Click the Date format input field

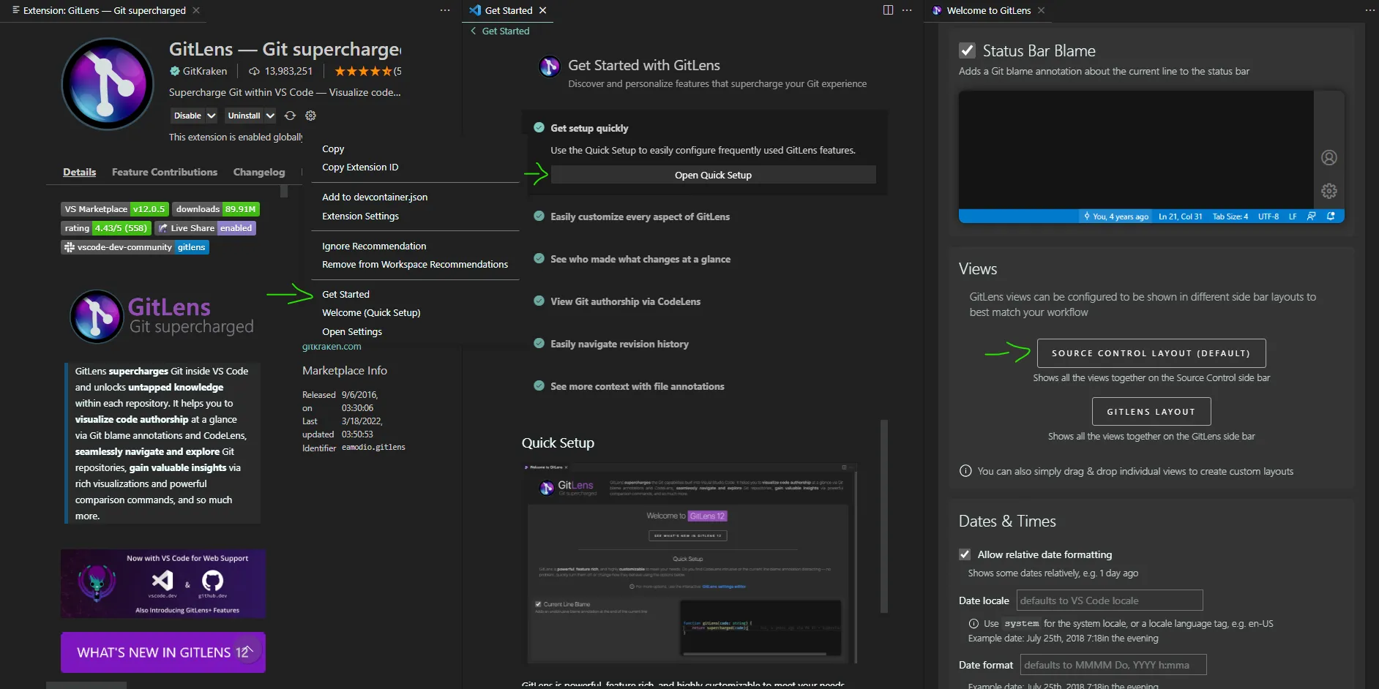tap(1113, 665)
